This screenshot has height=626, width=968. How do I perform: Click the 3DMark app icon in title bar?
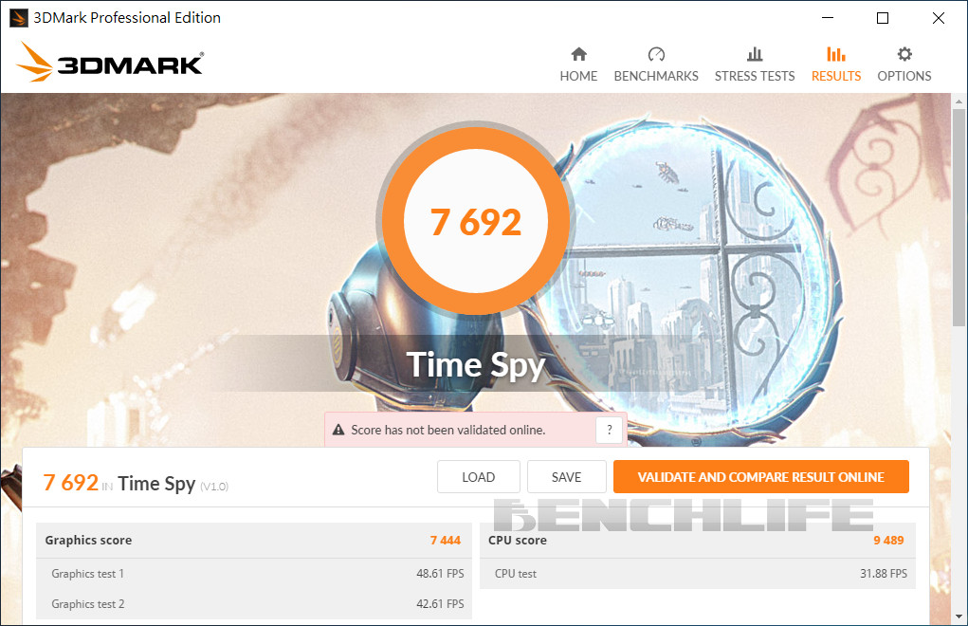coord(19,18)
